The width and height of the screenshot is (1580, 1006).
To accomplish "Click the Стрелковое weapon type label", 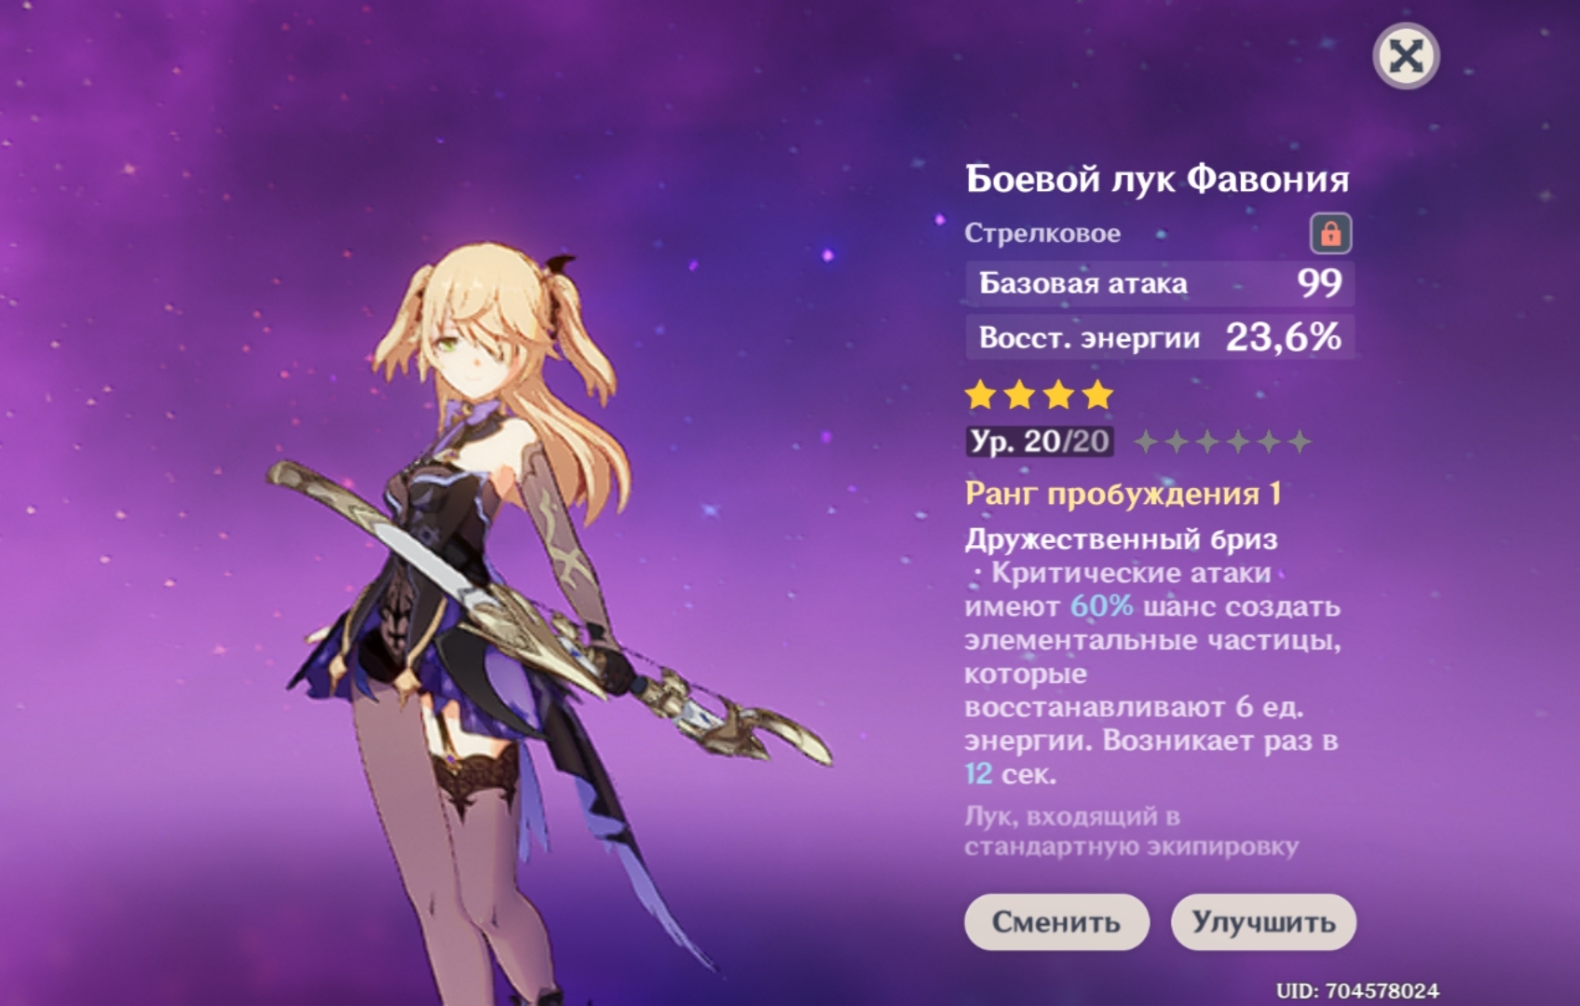I will [1042, 233].
